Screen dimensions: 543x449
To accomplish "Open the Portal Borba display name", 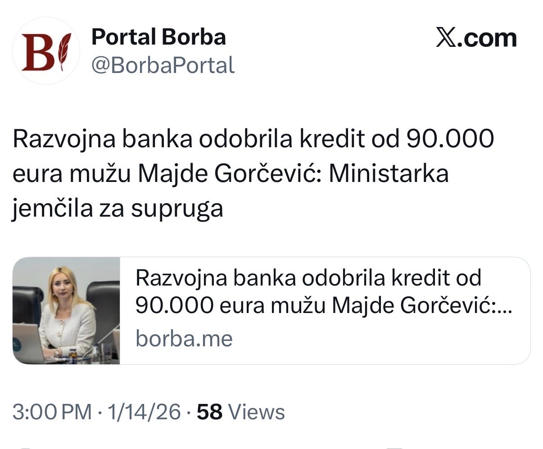I will pos(158,36).
